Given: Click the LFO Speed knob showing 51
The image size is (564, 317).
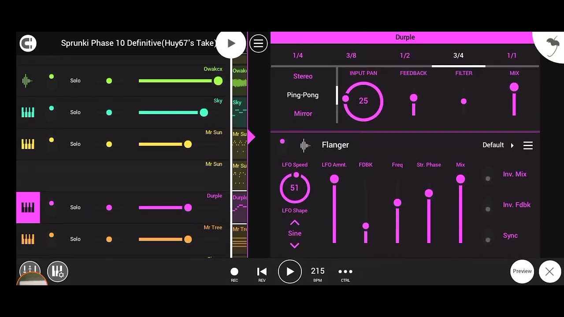Looking at the screenshot, I should 295,188.
